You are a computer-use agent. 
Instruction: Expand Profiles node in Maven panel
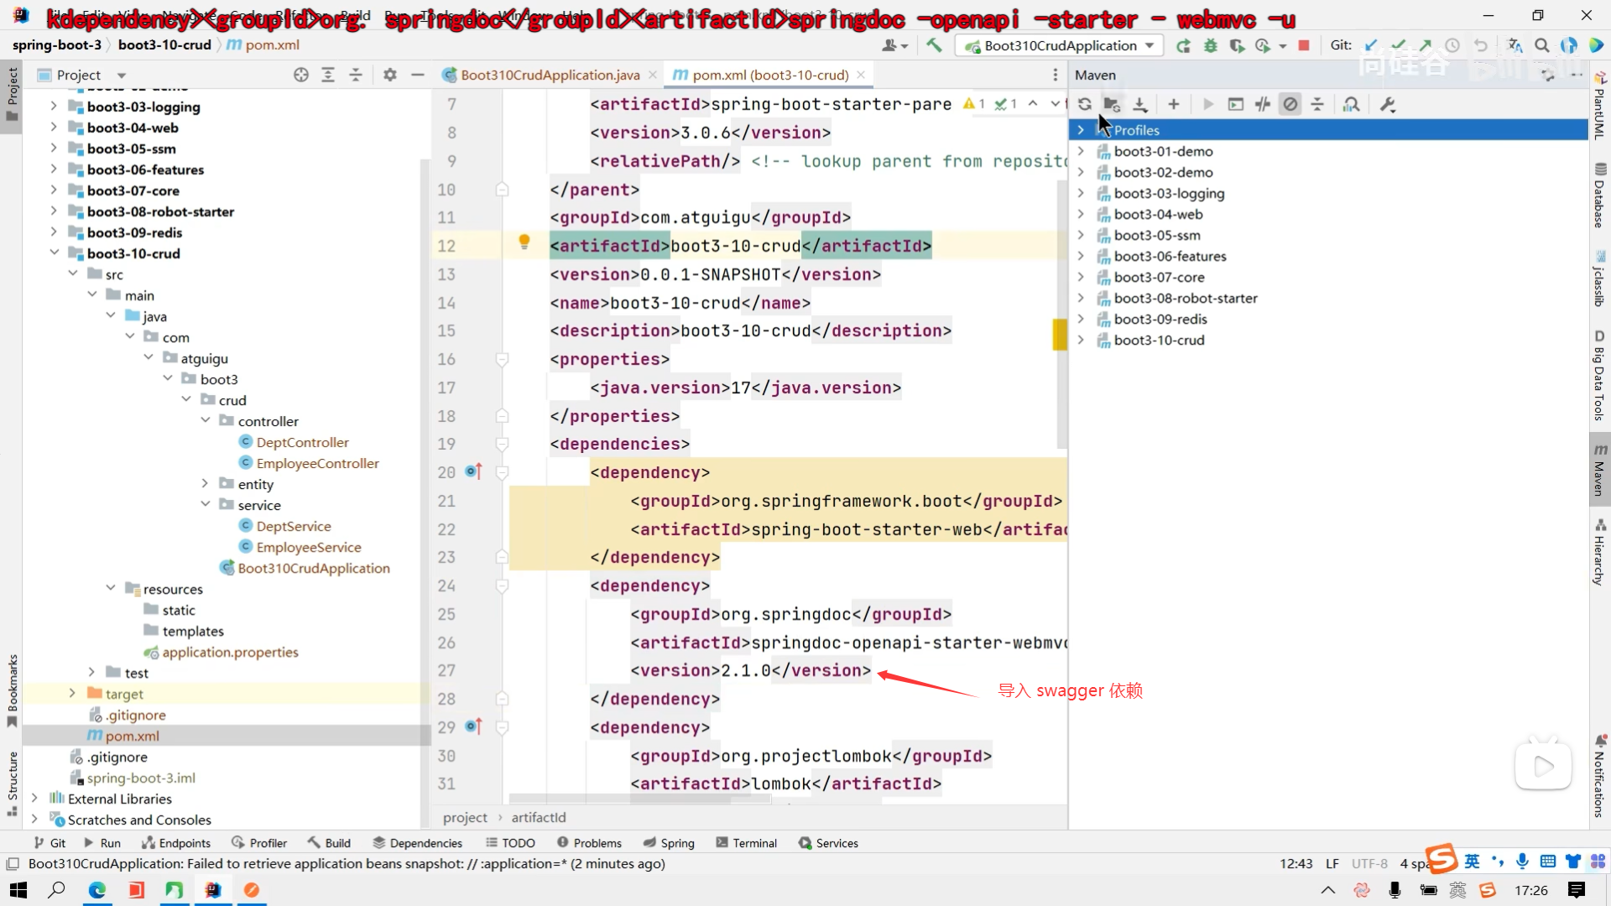tap(1081, 130)
